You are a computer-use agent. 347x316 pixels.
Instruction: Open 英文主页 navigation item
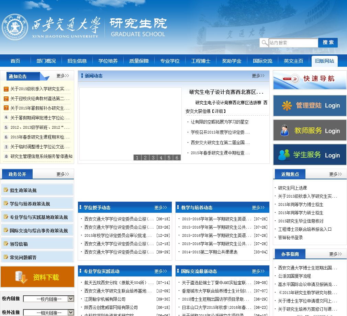(293, 61)
